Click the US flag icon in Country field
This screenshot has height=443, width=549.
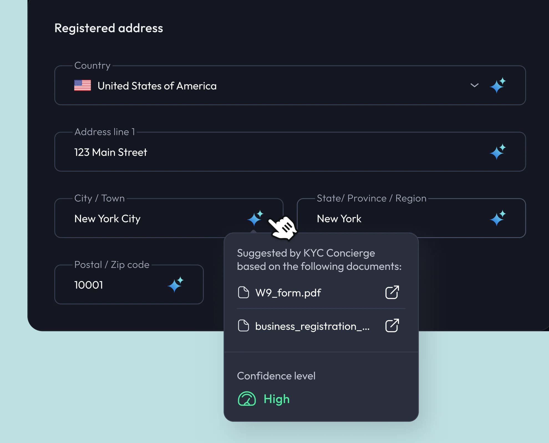click(83, 85)
